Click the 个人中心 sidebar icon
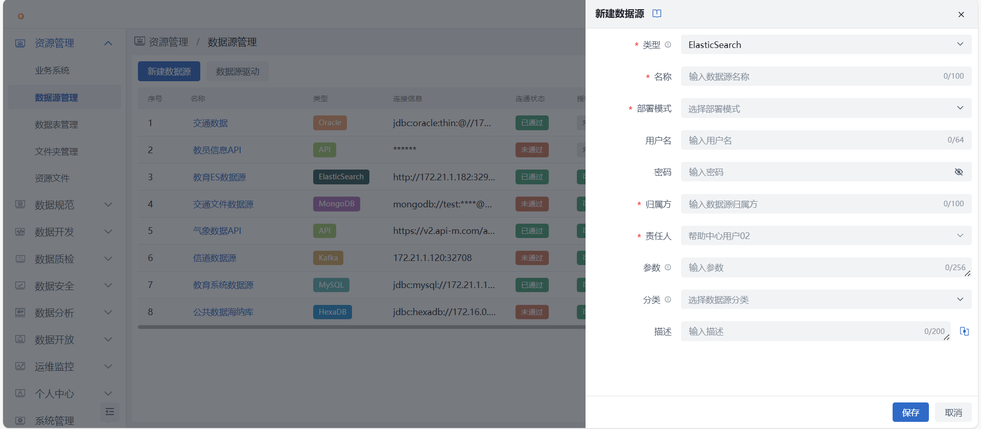981x429 pixels. click(x=20, y=393)
